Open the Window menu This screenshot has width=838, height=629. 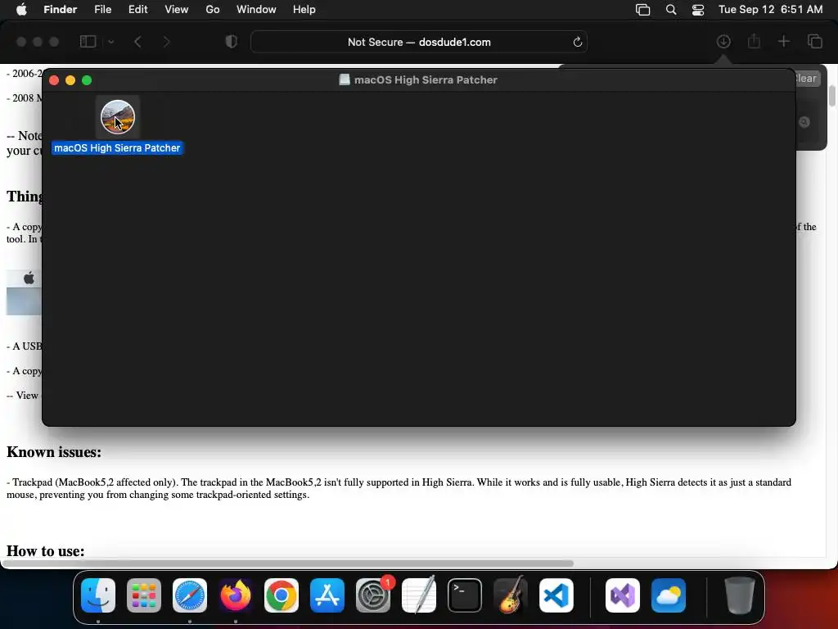coord(256,10)
